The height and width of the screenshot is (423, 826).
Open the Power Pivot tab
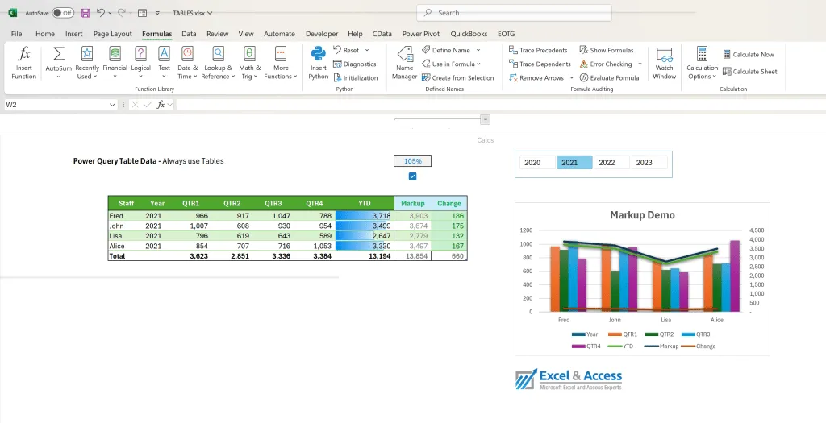coord(421,34)
